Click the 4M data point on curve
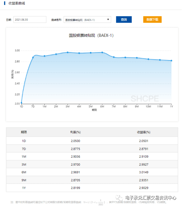This screenshot has width=182, height=206. click(x=79, y=53)
